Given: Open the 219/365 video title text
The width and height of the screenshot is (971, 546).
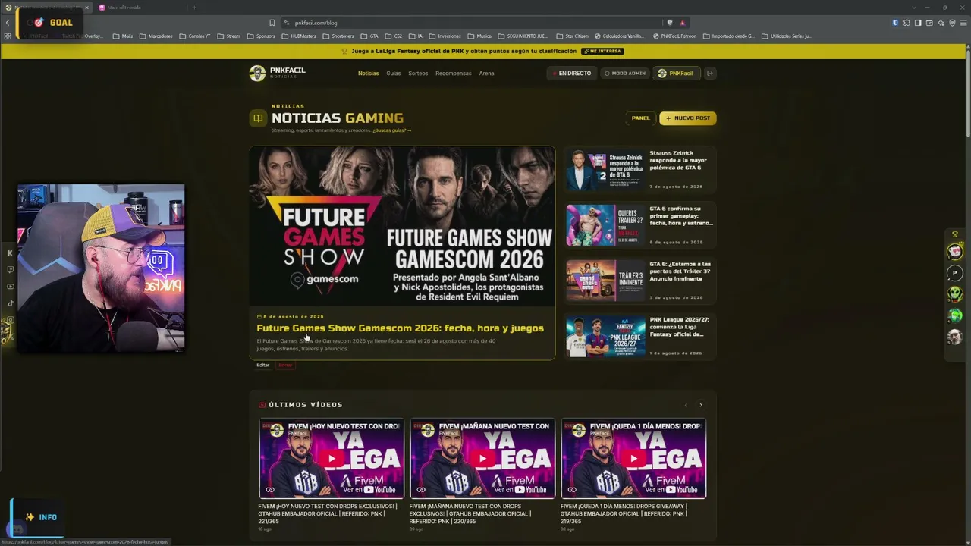Looking at the screenshot, I should (624, 513).
